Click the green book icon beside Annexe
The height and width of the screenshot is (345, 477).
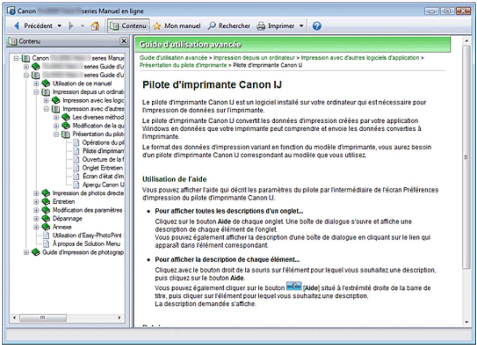(x=46, y=227)
